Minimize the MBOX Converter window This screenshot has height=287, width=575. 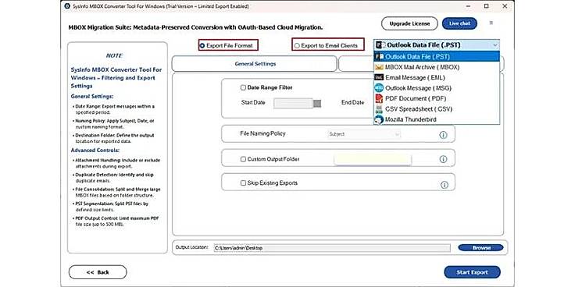click(x=468, y=6)
